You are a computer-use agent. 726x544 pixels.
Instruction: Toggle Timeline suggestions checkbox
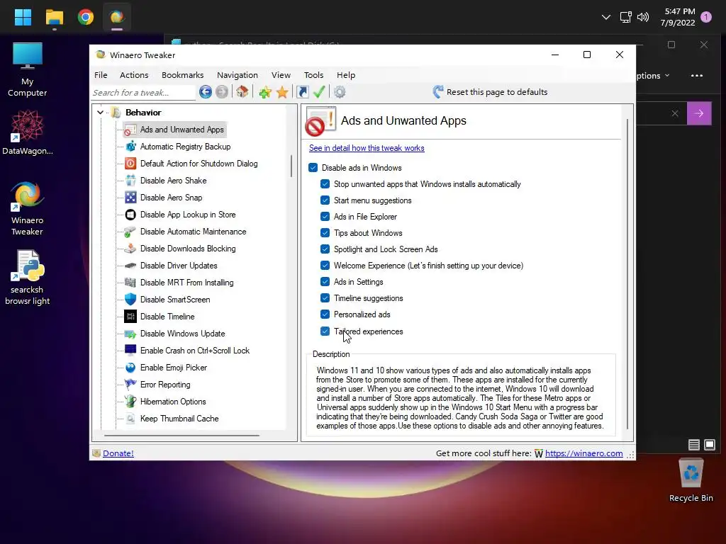(325, 298)
